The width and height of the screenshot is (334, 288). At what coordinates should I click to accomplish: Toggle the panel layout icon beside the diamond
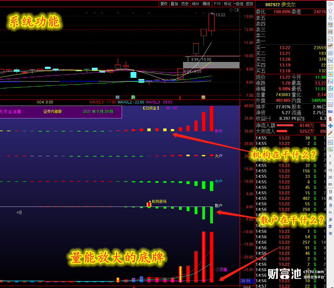[x=237, y=10]
